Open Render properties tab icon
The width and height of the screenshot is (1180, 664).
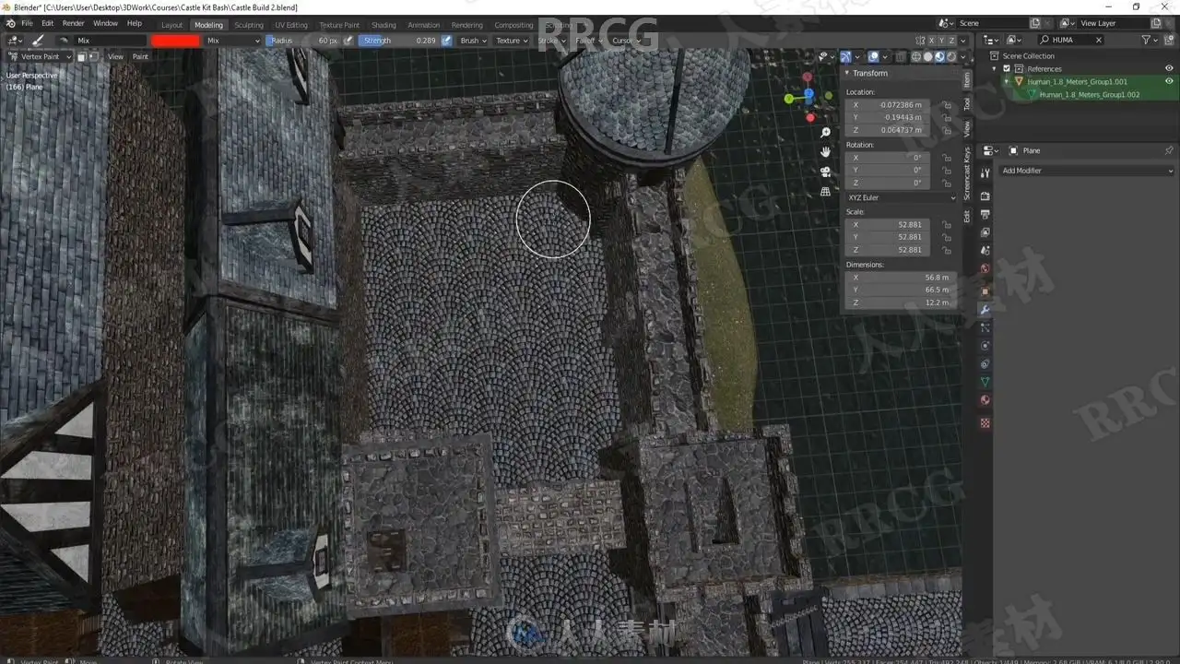pos(985,196)
